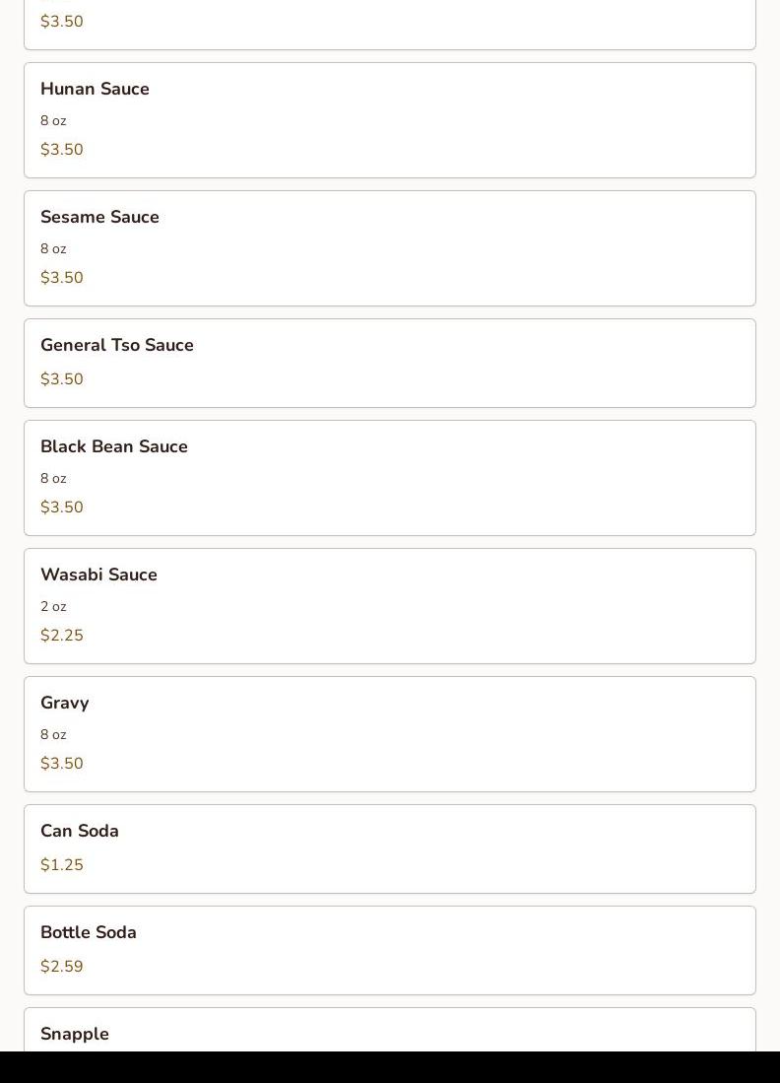Click the $3.50 price under Sesame Sauce
Viewport: 780px width, 1083px height.
[x=62, y=278]
